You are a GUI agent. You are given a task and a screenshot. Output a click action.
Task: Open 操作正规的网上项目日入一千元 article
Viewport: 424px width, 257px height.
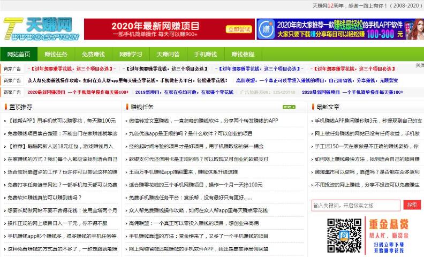tap(57, 223)
